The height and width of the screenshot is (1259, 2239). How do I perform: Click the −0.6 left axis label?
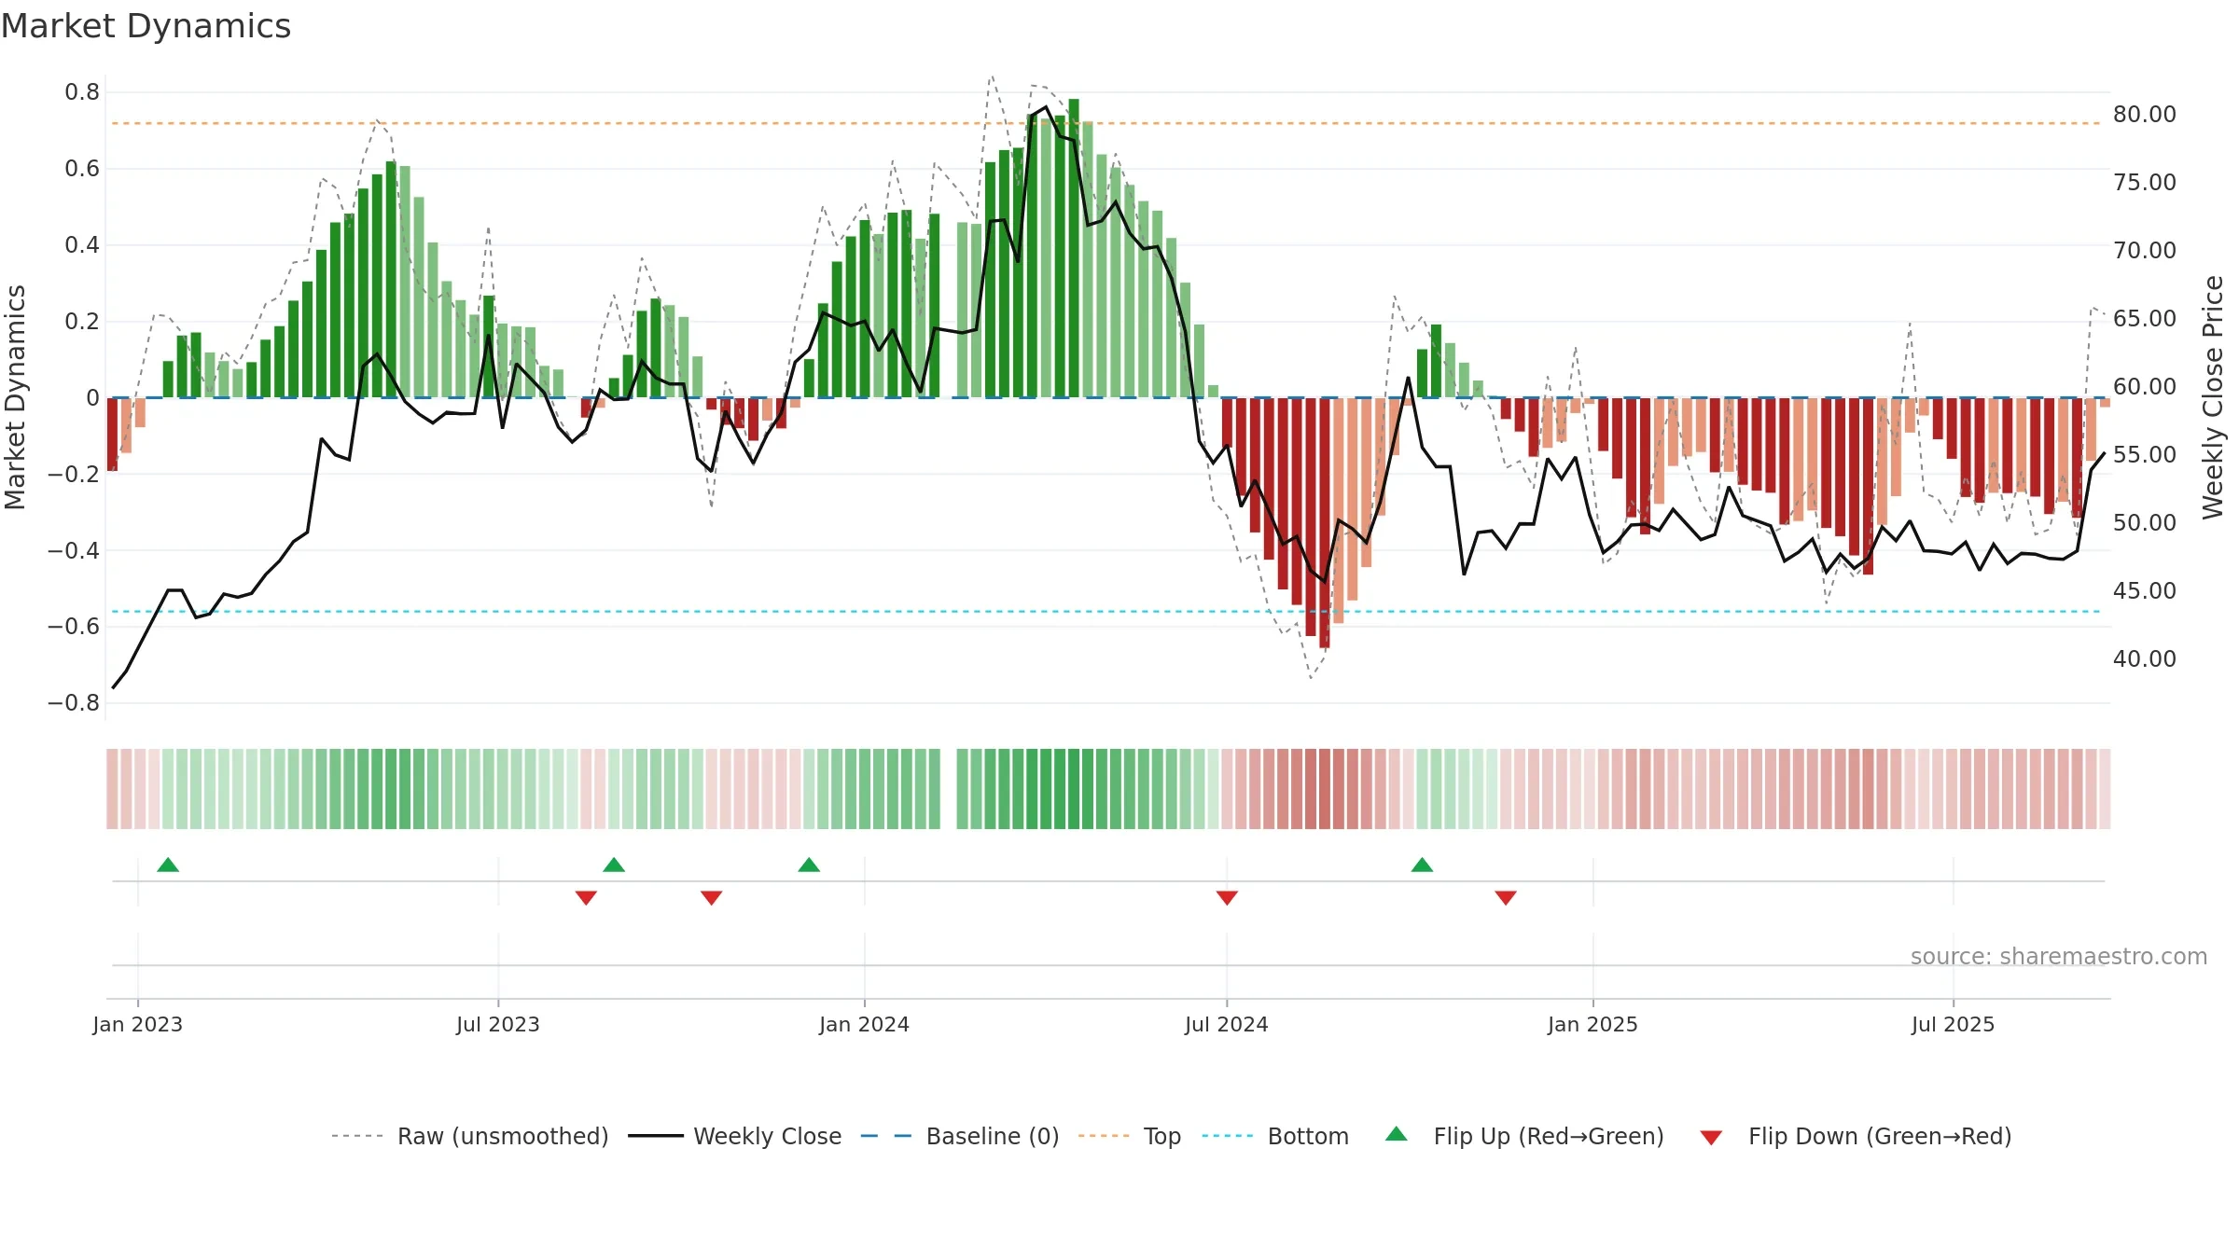74,626
